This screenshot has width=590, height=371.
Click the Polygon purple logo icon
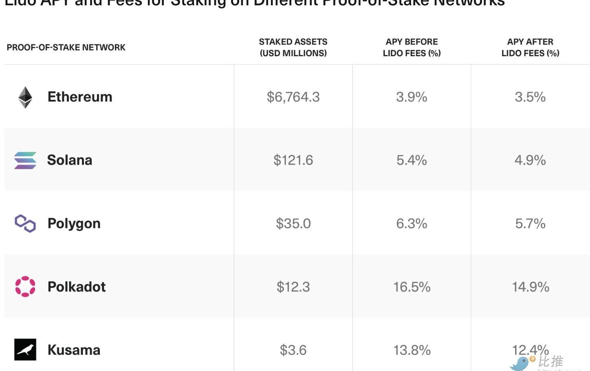tap(25, 223)
